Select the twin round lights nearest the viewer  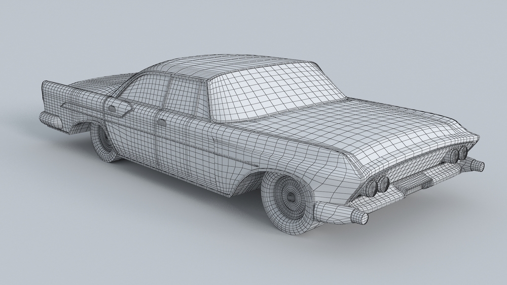pos(377,185)
